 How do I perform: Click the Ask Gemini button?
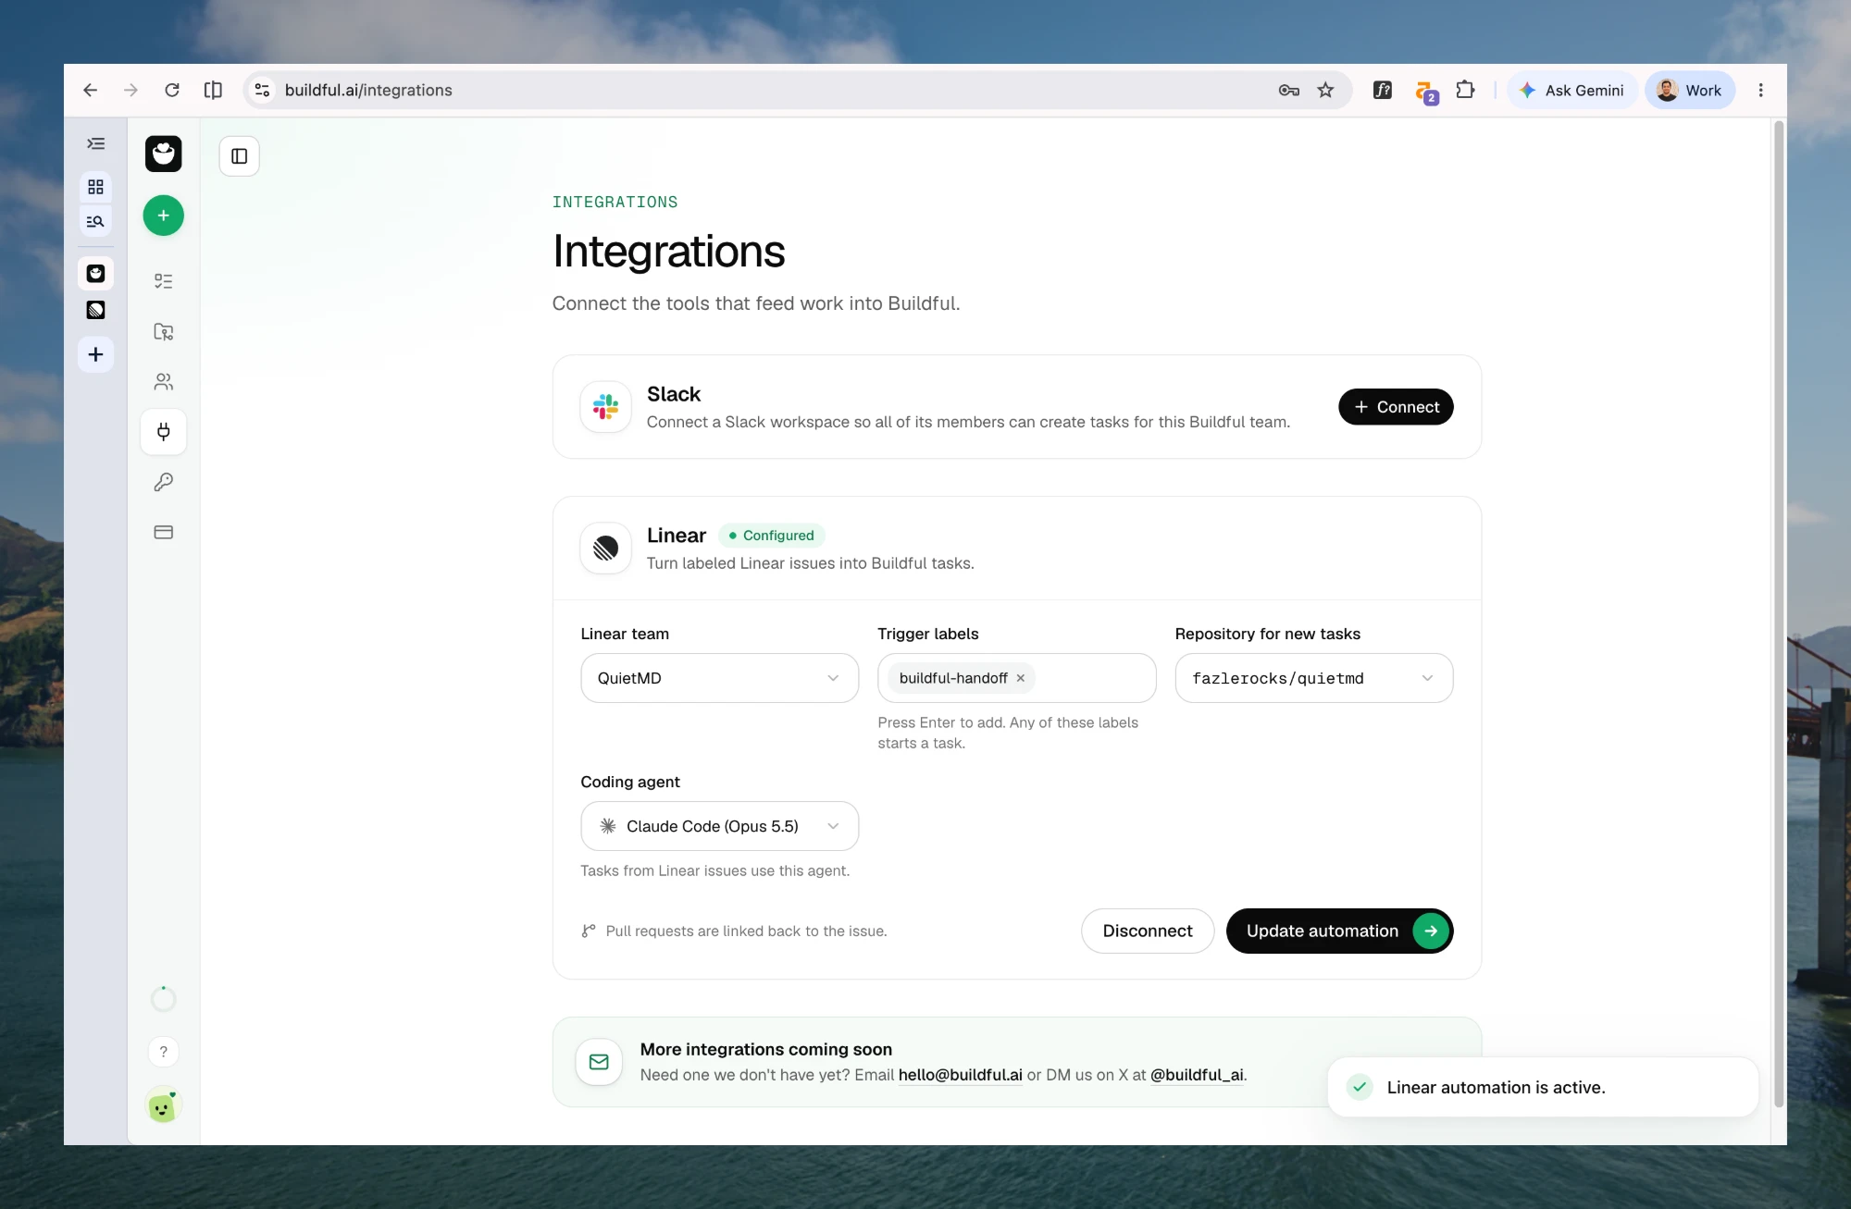point(1571,90)
